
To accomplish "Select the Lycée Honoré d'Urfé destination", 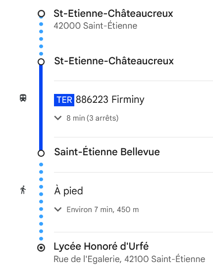I will coord(101,246).
